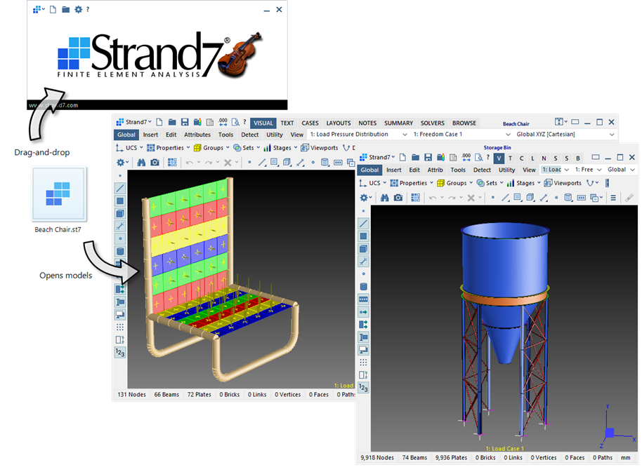The height and width of the screenshot is (467, 642).
Task: Open the launcher's gear settings
Action: 78,9
